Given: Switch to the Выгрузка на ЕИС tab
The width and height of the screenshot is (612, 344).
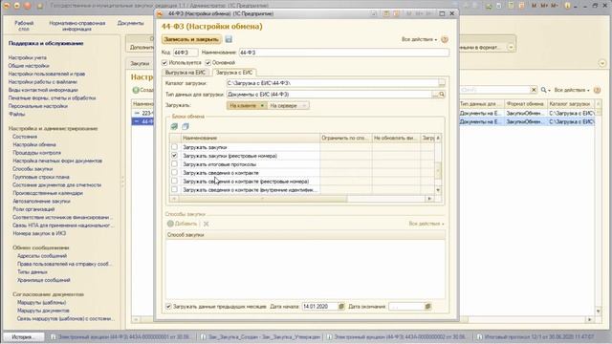Looking at the screenshot, I should (185, 73).
